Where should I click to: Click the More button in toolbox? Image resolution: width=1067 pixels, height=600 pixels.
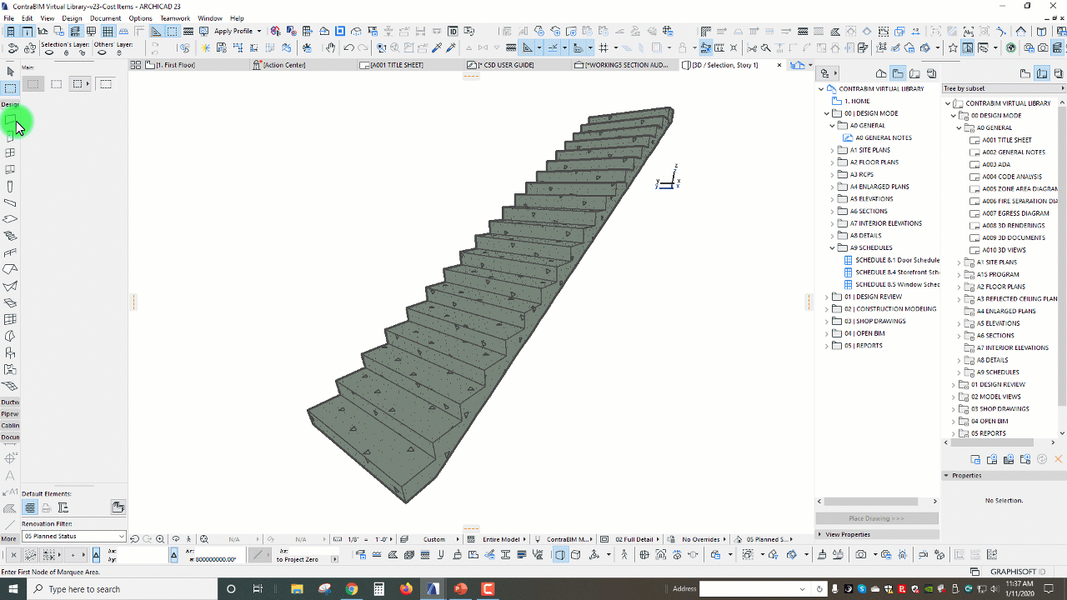pyautogui.click(x=8, y=539)
